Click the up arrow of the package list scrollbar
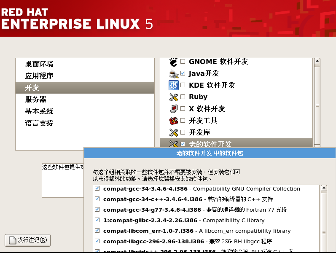Viewport: 336px width, 253px height. pos(324,188)
